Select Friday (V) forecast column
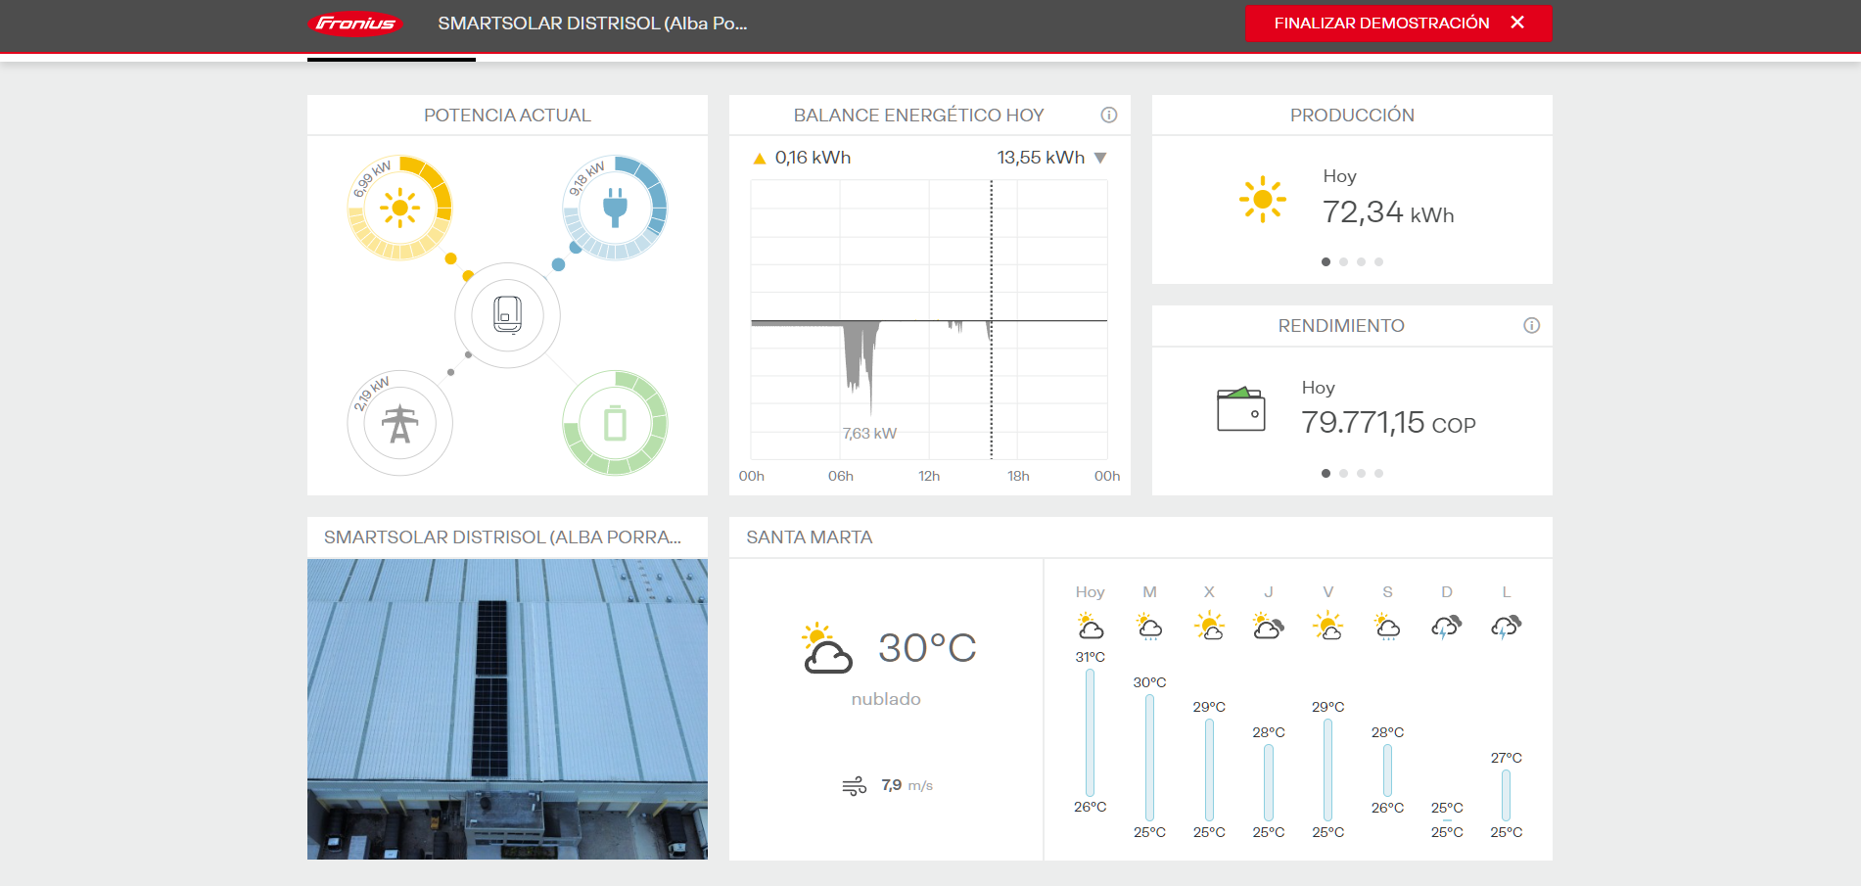 (x=1327, y=710)
